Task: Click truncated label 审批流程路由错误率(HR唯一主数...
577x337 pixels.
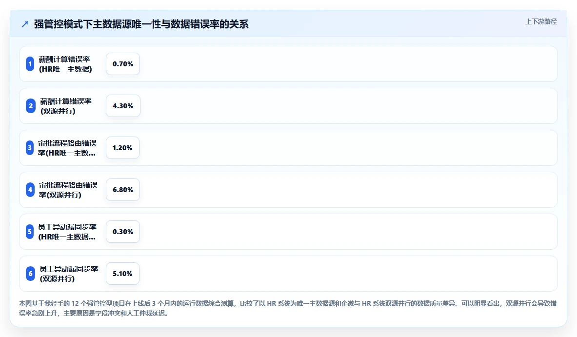Action: click(x=67, y=148)
